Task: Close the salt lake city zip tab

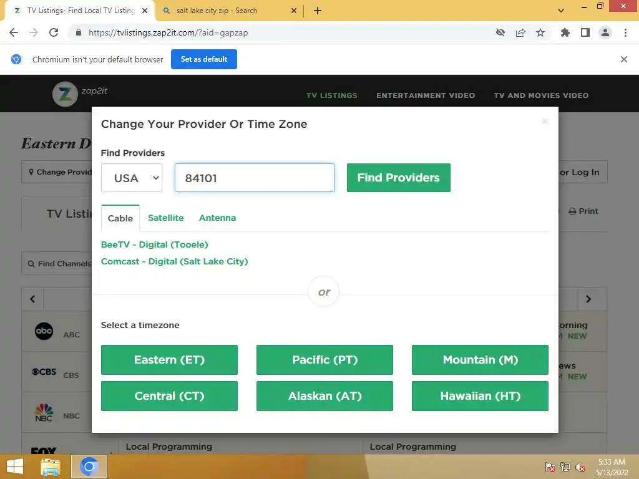Action: click(294, 11)
